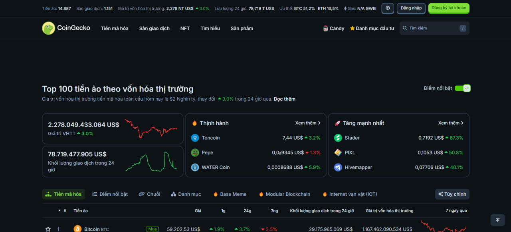Sort by Khối lượng giao dịch trong 24 giờ column
This screenshot has height=232, width=511.
coord(322,211)
